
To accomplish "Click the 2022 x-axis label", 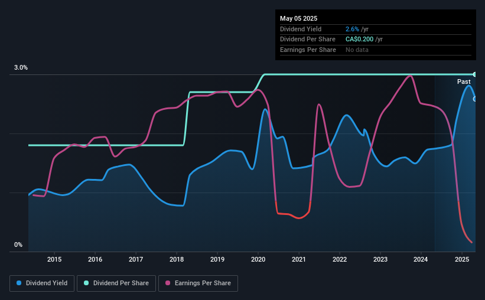I will pos(340,259).
